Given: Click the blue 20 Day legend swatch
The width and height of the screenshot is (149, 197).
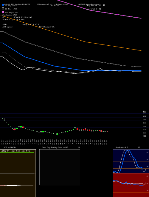Looking at the screenshot, I should pos(3,5).
